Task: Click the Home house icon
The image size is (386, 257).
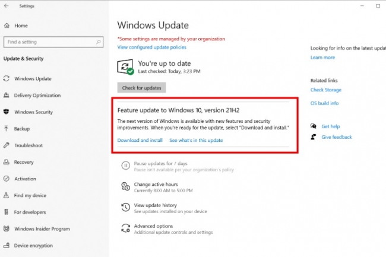Action: point(7,26)
